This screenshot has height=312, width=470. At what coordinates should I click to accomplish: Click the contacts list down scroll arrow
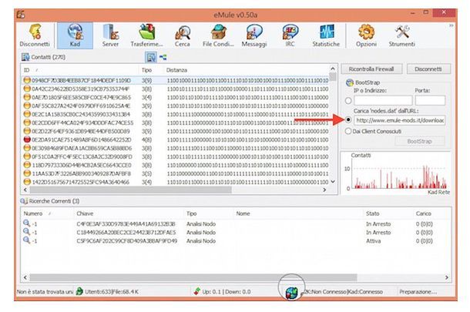tap(333, 182)
